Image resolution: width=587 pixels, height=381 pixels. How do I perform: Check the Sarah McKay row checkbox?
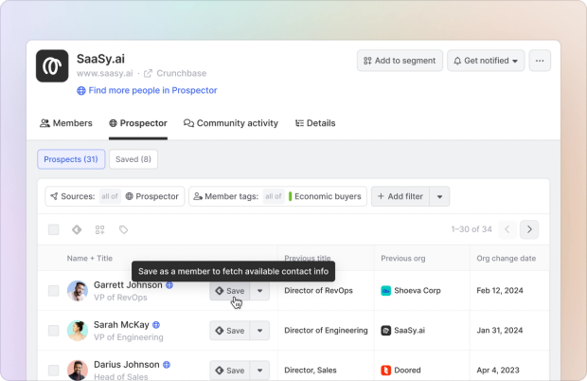tap(54, 331)
